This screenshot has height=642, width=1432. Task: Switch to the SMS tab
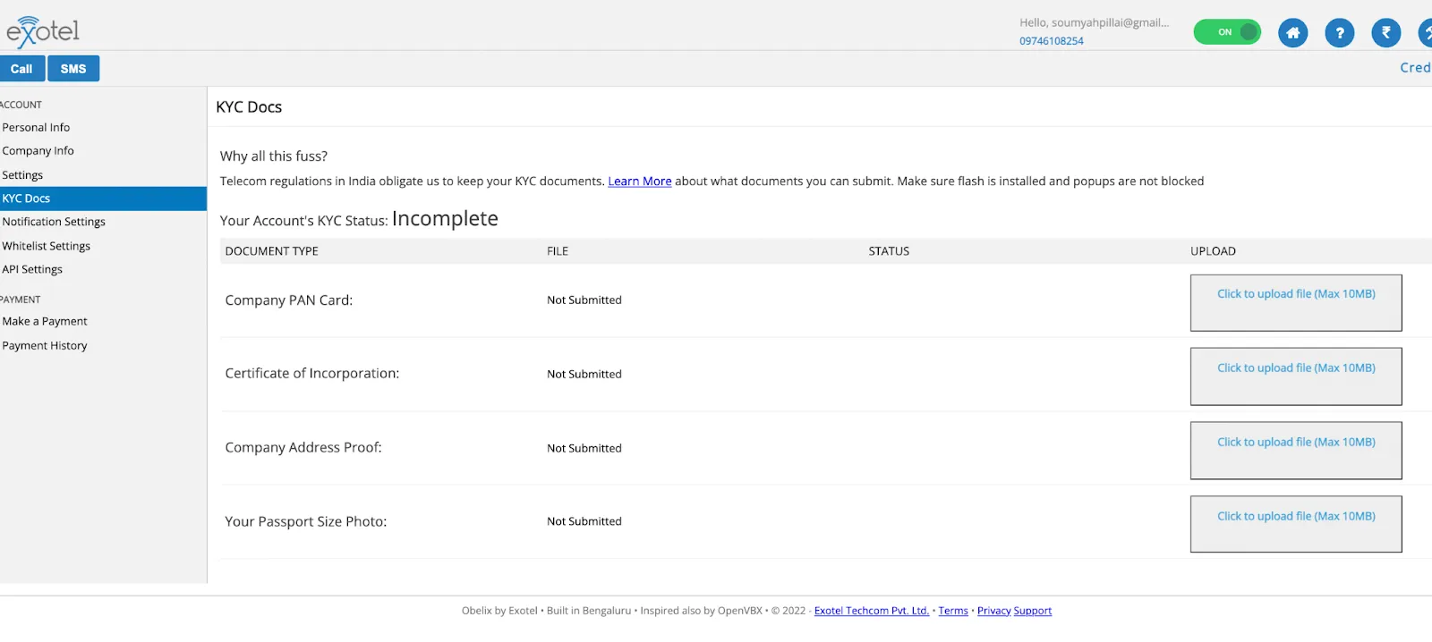pos(73,69)
